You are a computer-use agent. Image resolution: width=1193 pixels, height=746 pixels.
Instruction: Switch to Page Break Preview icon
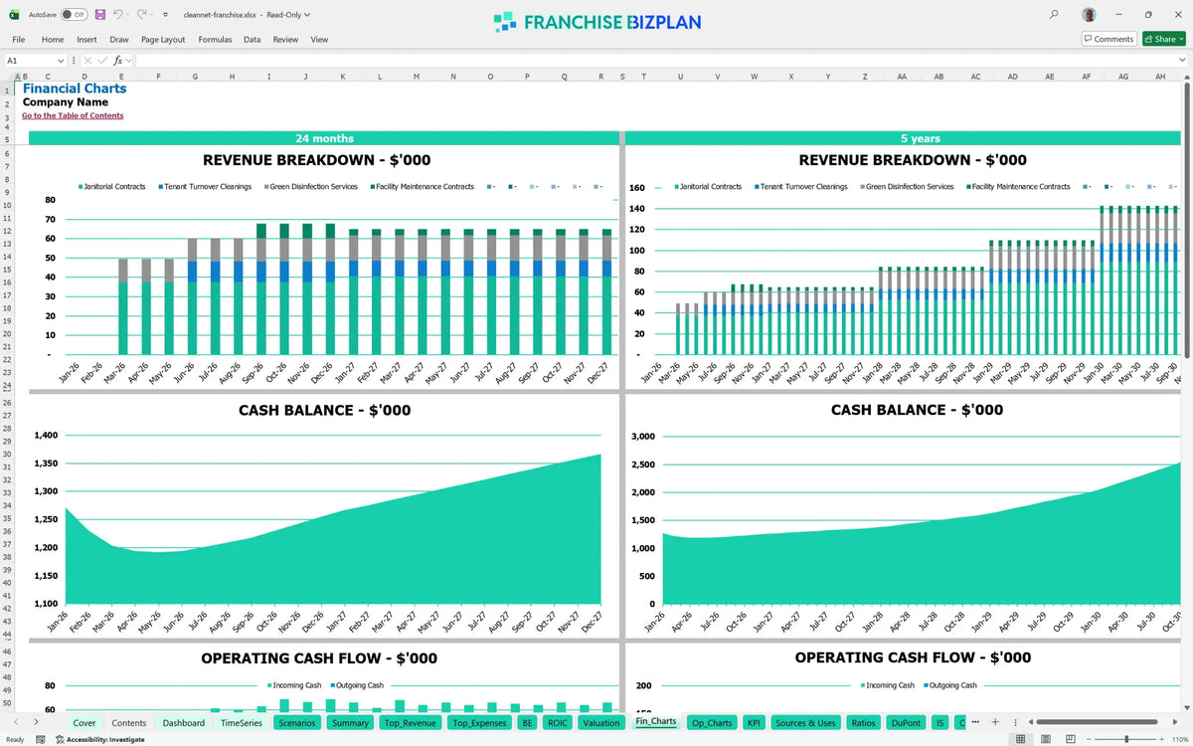pos(1072,739)
